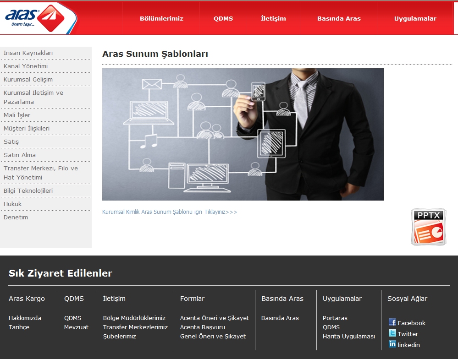Select Denetim in the sidebar
Image resolution: width=458 pixels, height=359 pixels.
point(16,217)
